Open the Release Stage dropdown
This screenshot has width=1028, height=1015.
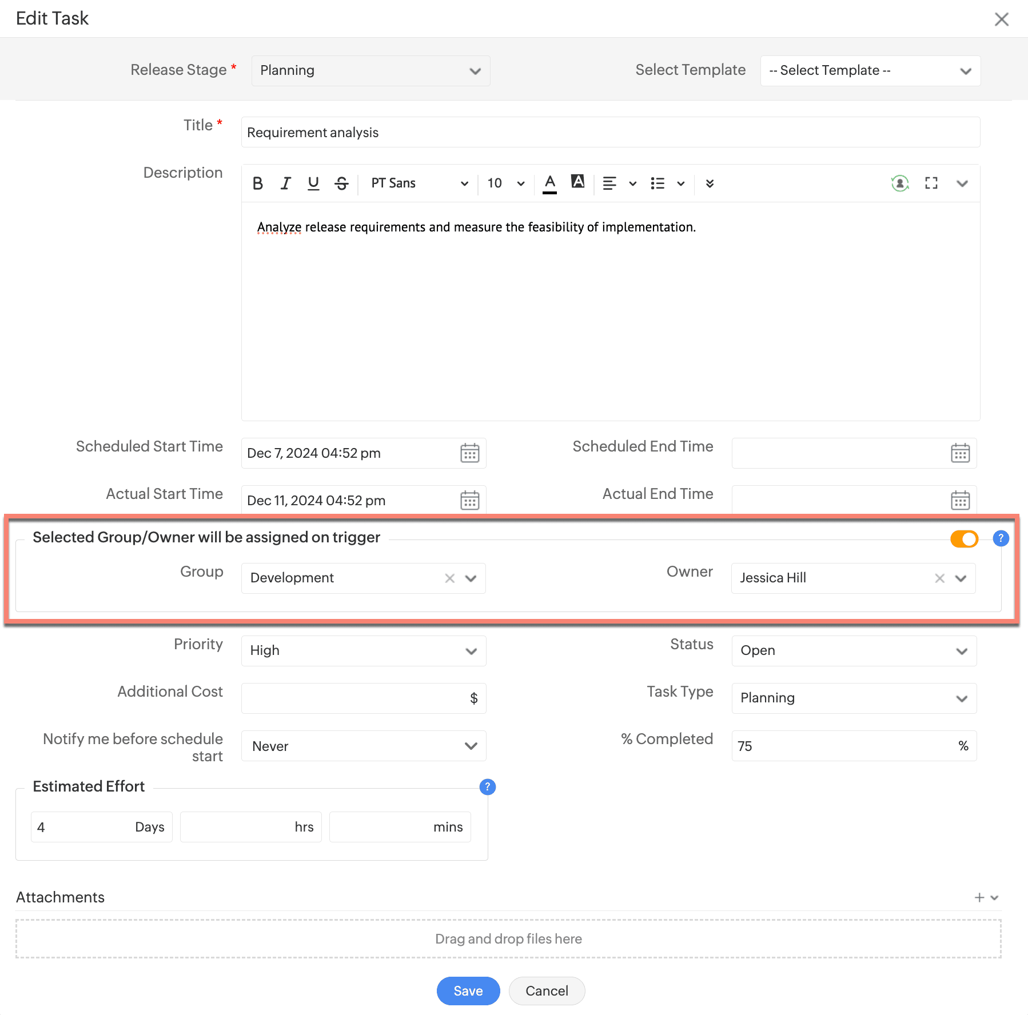(x=370, y=71)
